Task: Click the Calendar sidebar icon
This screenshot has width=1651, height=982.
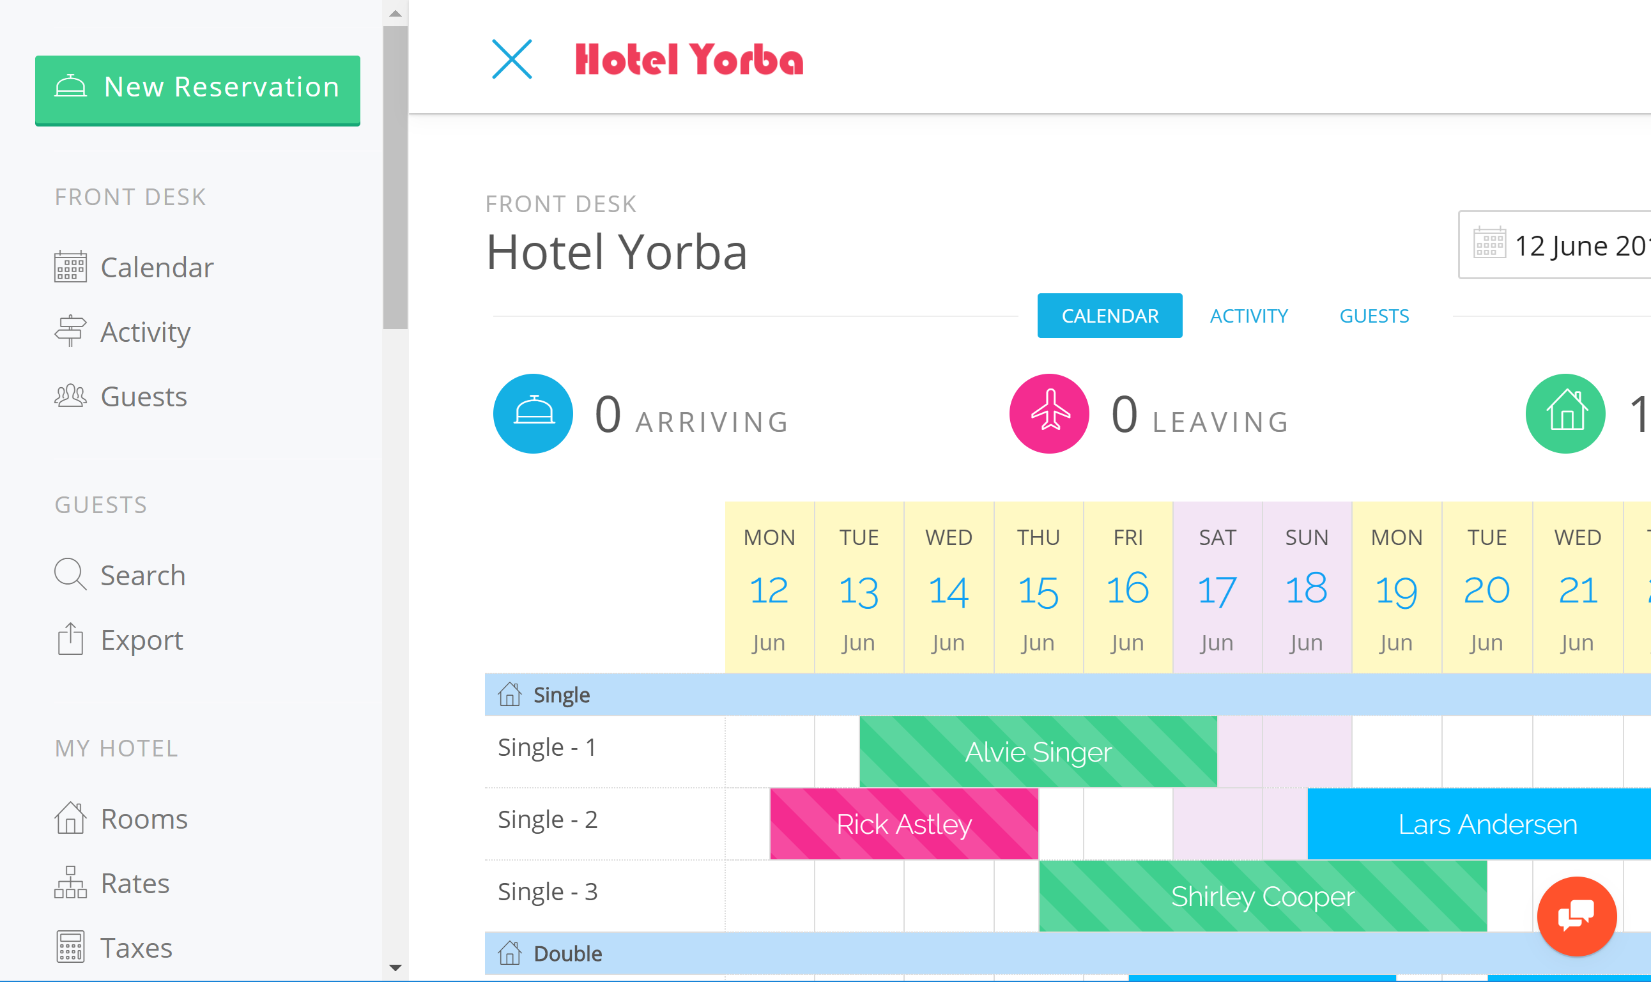Action: [x=70, y=265]
